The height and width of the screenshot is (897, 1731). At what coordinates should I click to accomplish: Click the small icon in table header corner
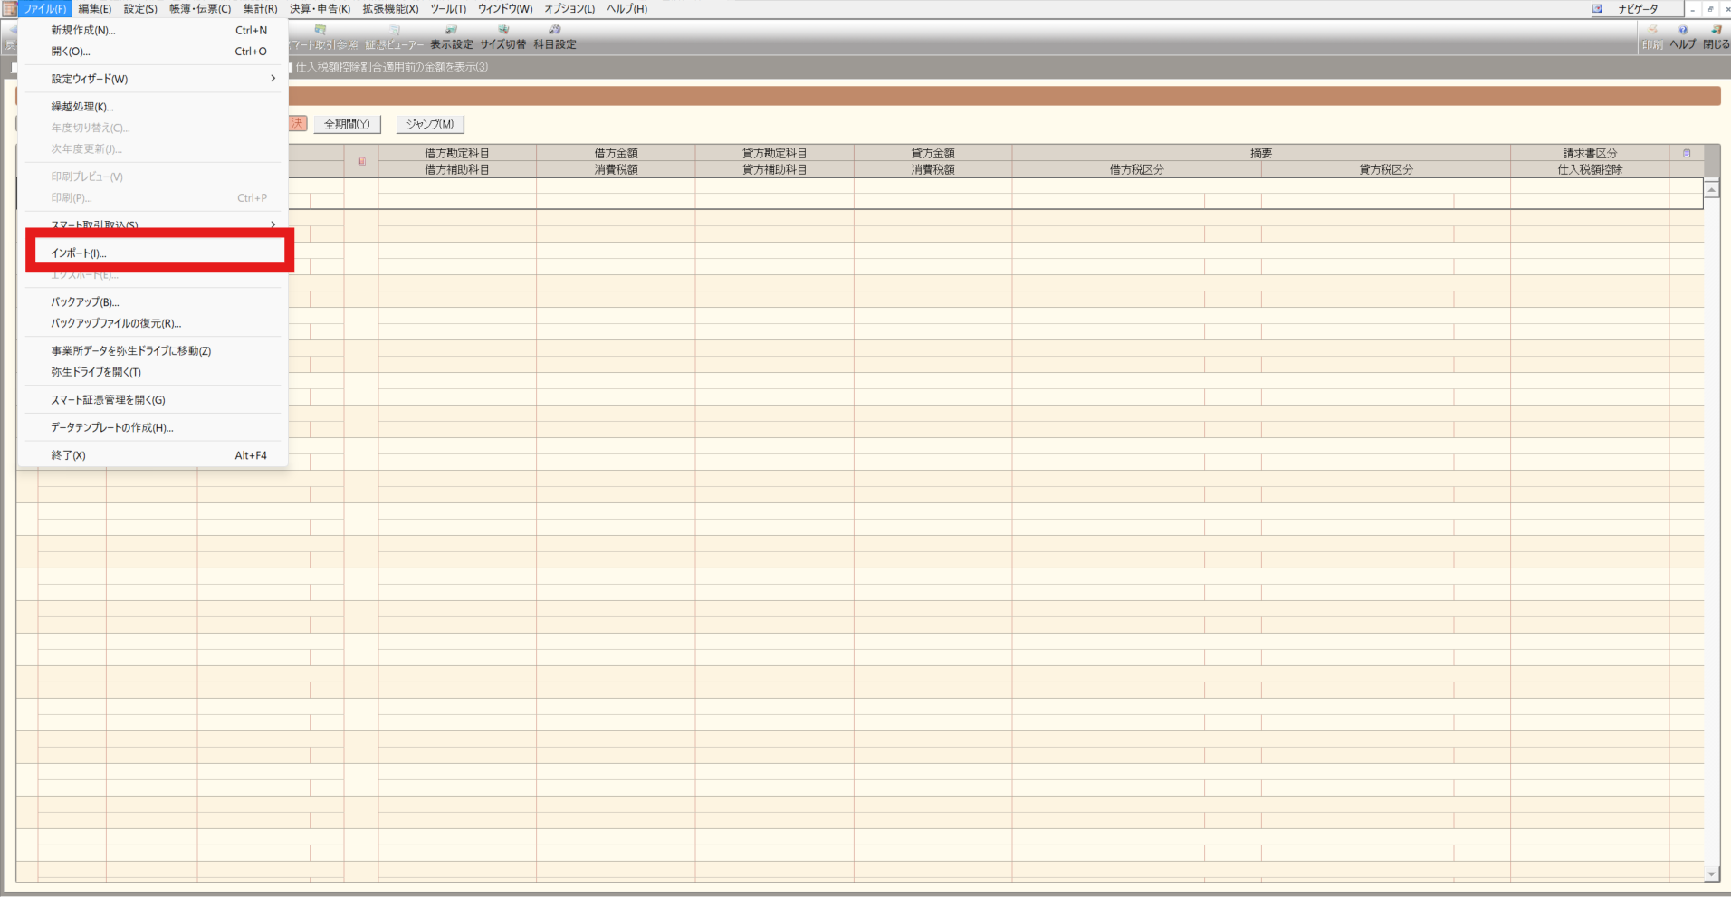click(x=1687, y=154)
